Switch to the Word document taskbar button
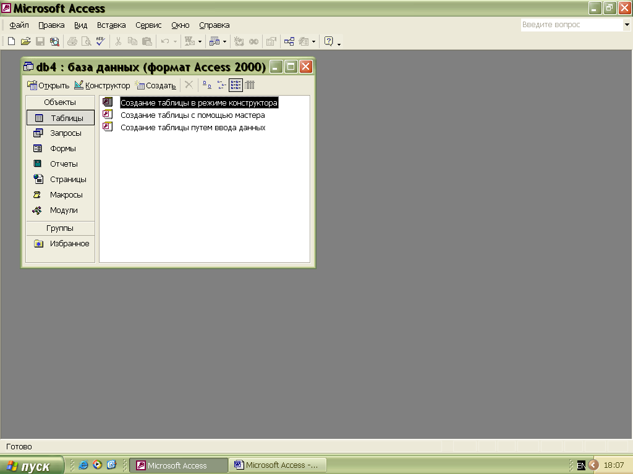This screenshot has width=633, height=474. coord(278,465)
